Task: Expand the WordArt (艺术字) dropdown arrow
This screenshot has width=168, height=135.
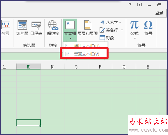Action: (x=120, y=23)
